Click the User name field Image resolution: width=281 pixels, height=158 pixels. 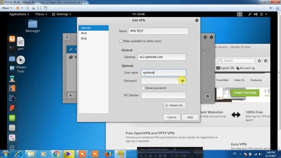(x=163, y=72)
